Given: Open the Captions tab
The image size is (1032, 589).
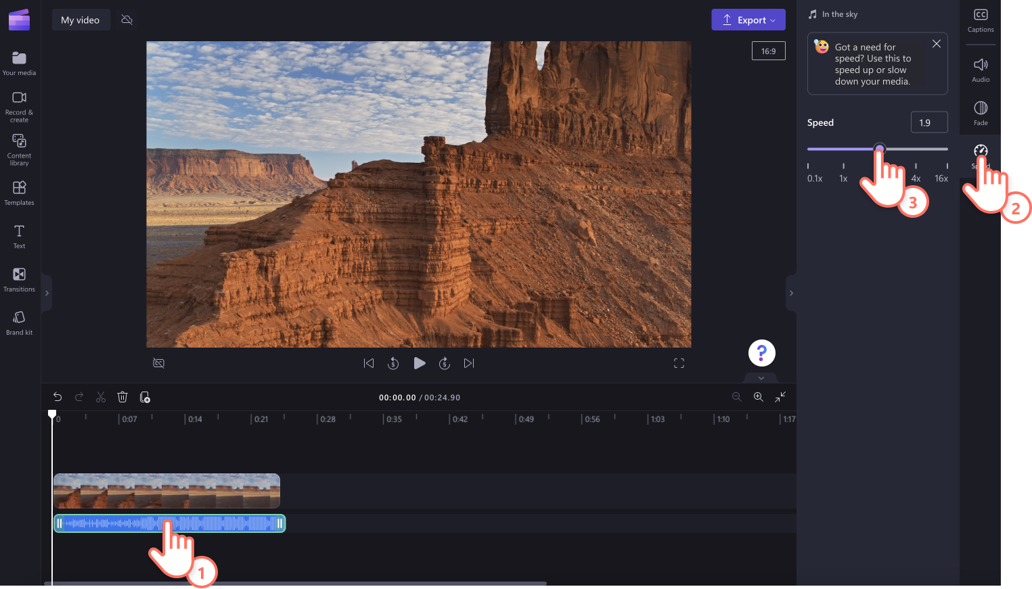Looking at the screenshot, I should point(981,20).
